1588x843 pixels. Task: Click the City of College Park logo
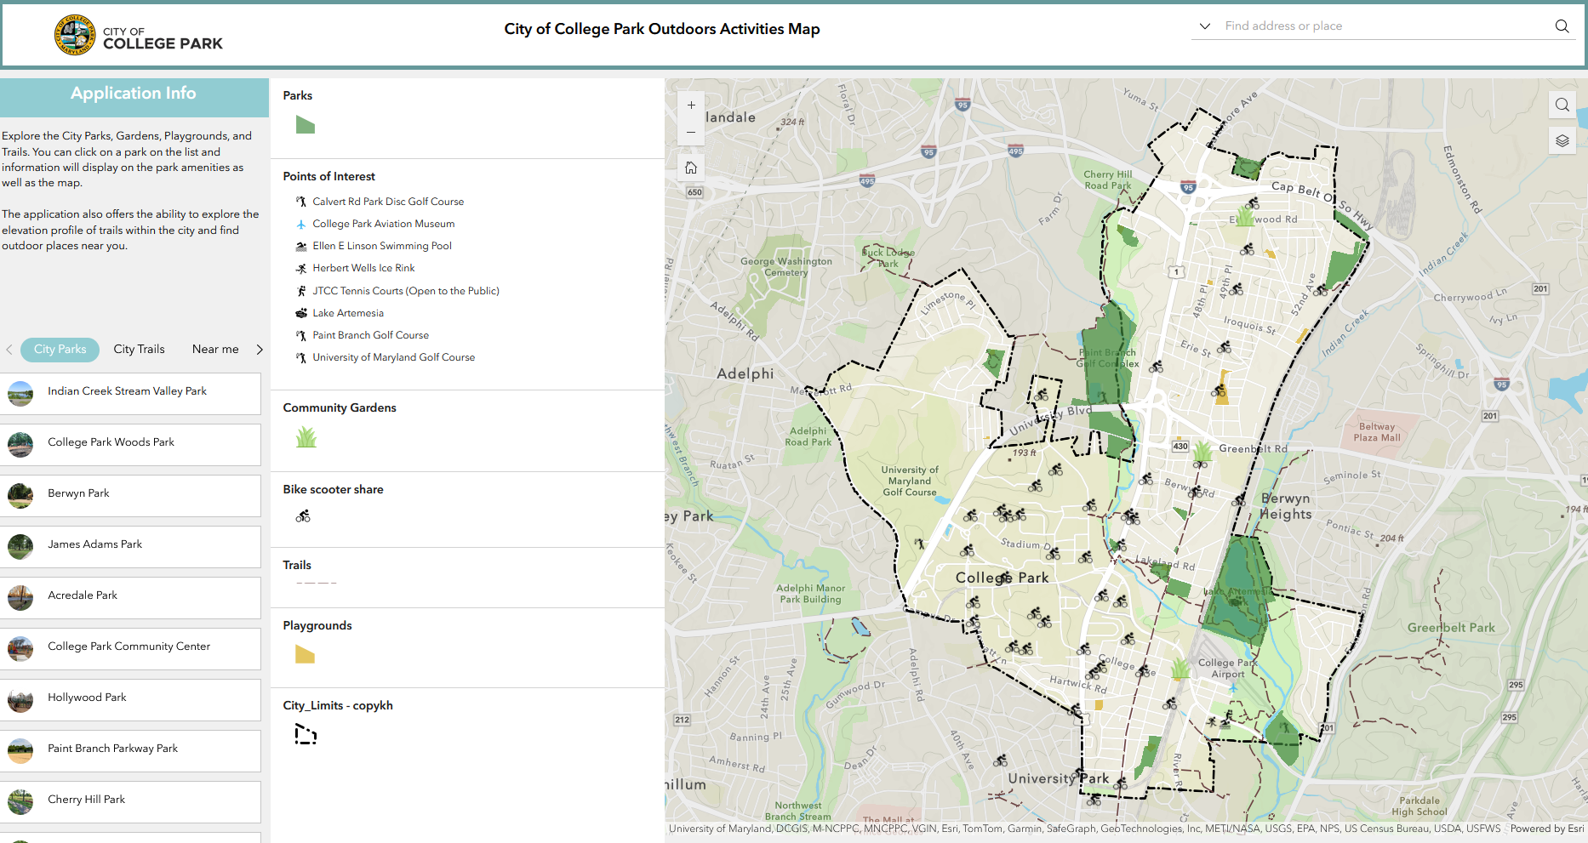pos(75,36)
